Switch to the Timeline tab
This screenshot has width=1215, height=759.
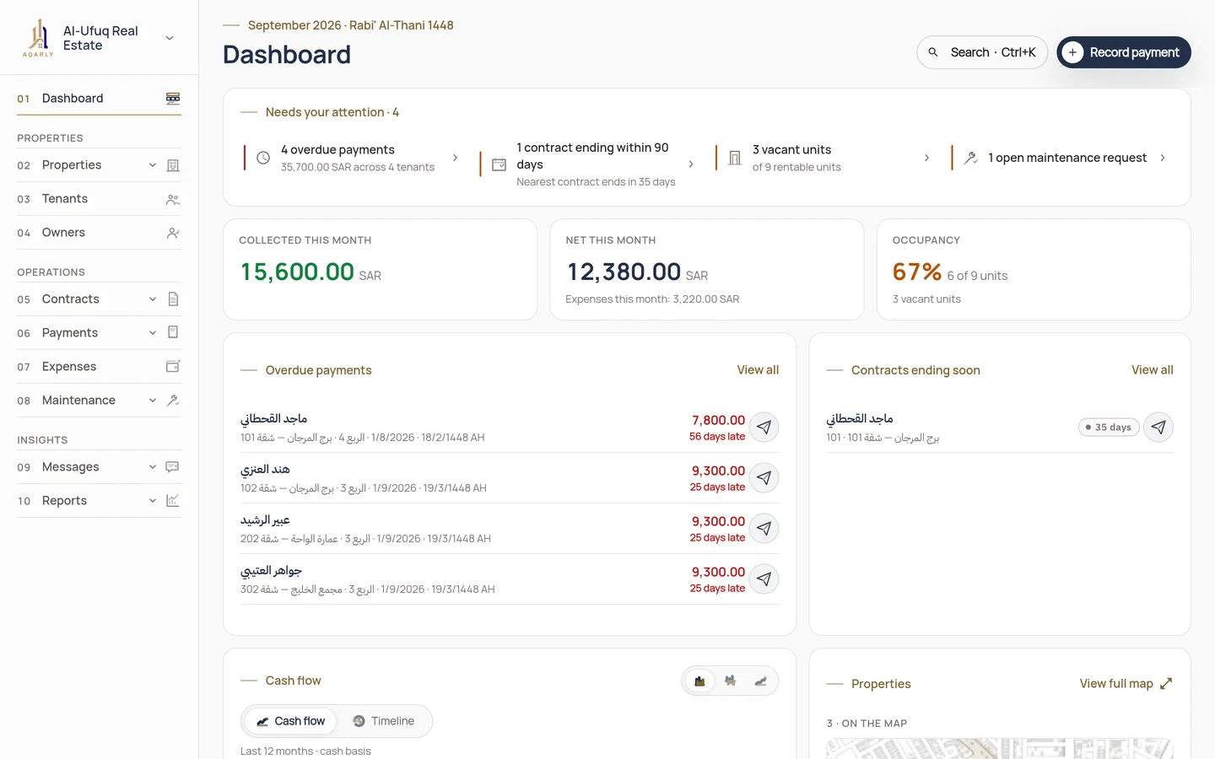coord(384,721)
